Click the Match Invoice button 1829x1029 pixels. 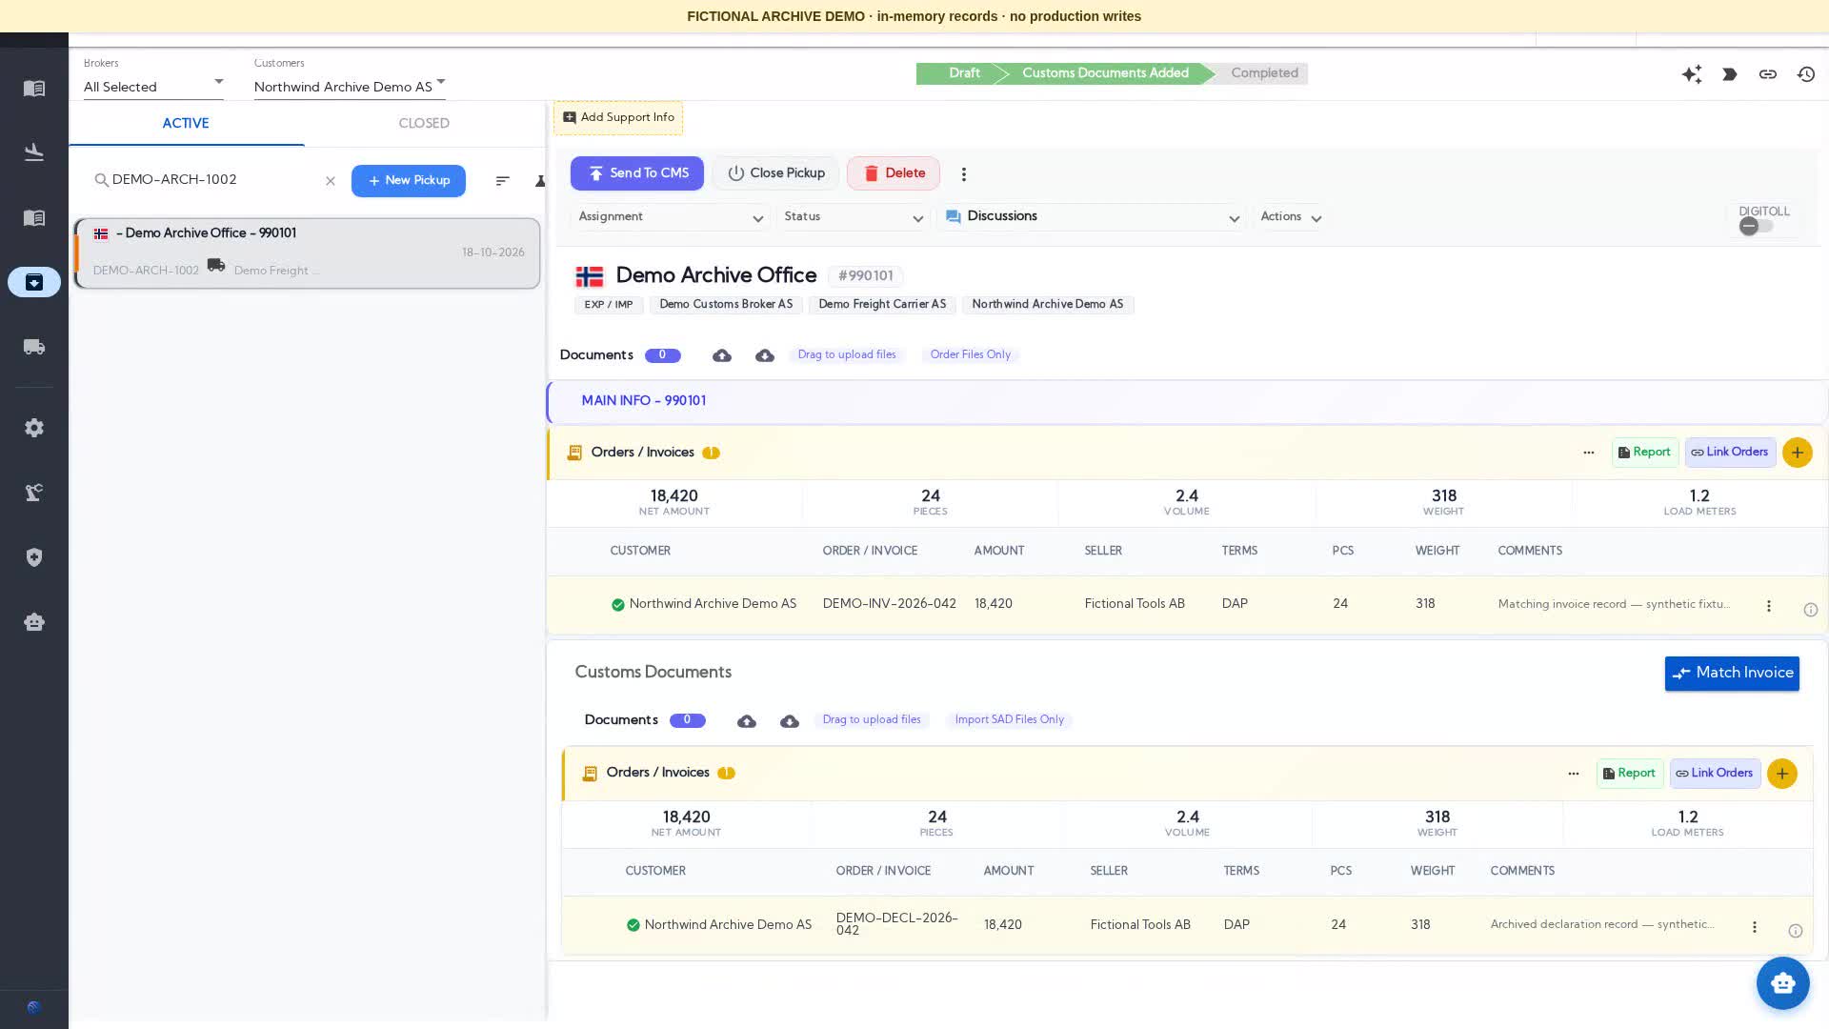pos(1732,674)
